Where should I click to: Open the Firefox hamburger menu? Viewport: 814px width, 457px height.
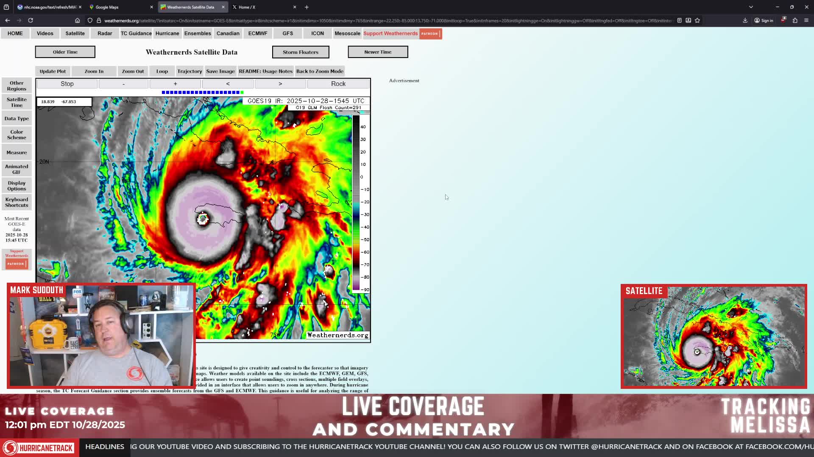pos(806,20)
